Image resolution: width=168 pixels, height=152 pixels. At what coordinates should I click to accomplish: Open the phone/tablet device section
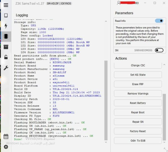coord(6,15)
